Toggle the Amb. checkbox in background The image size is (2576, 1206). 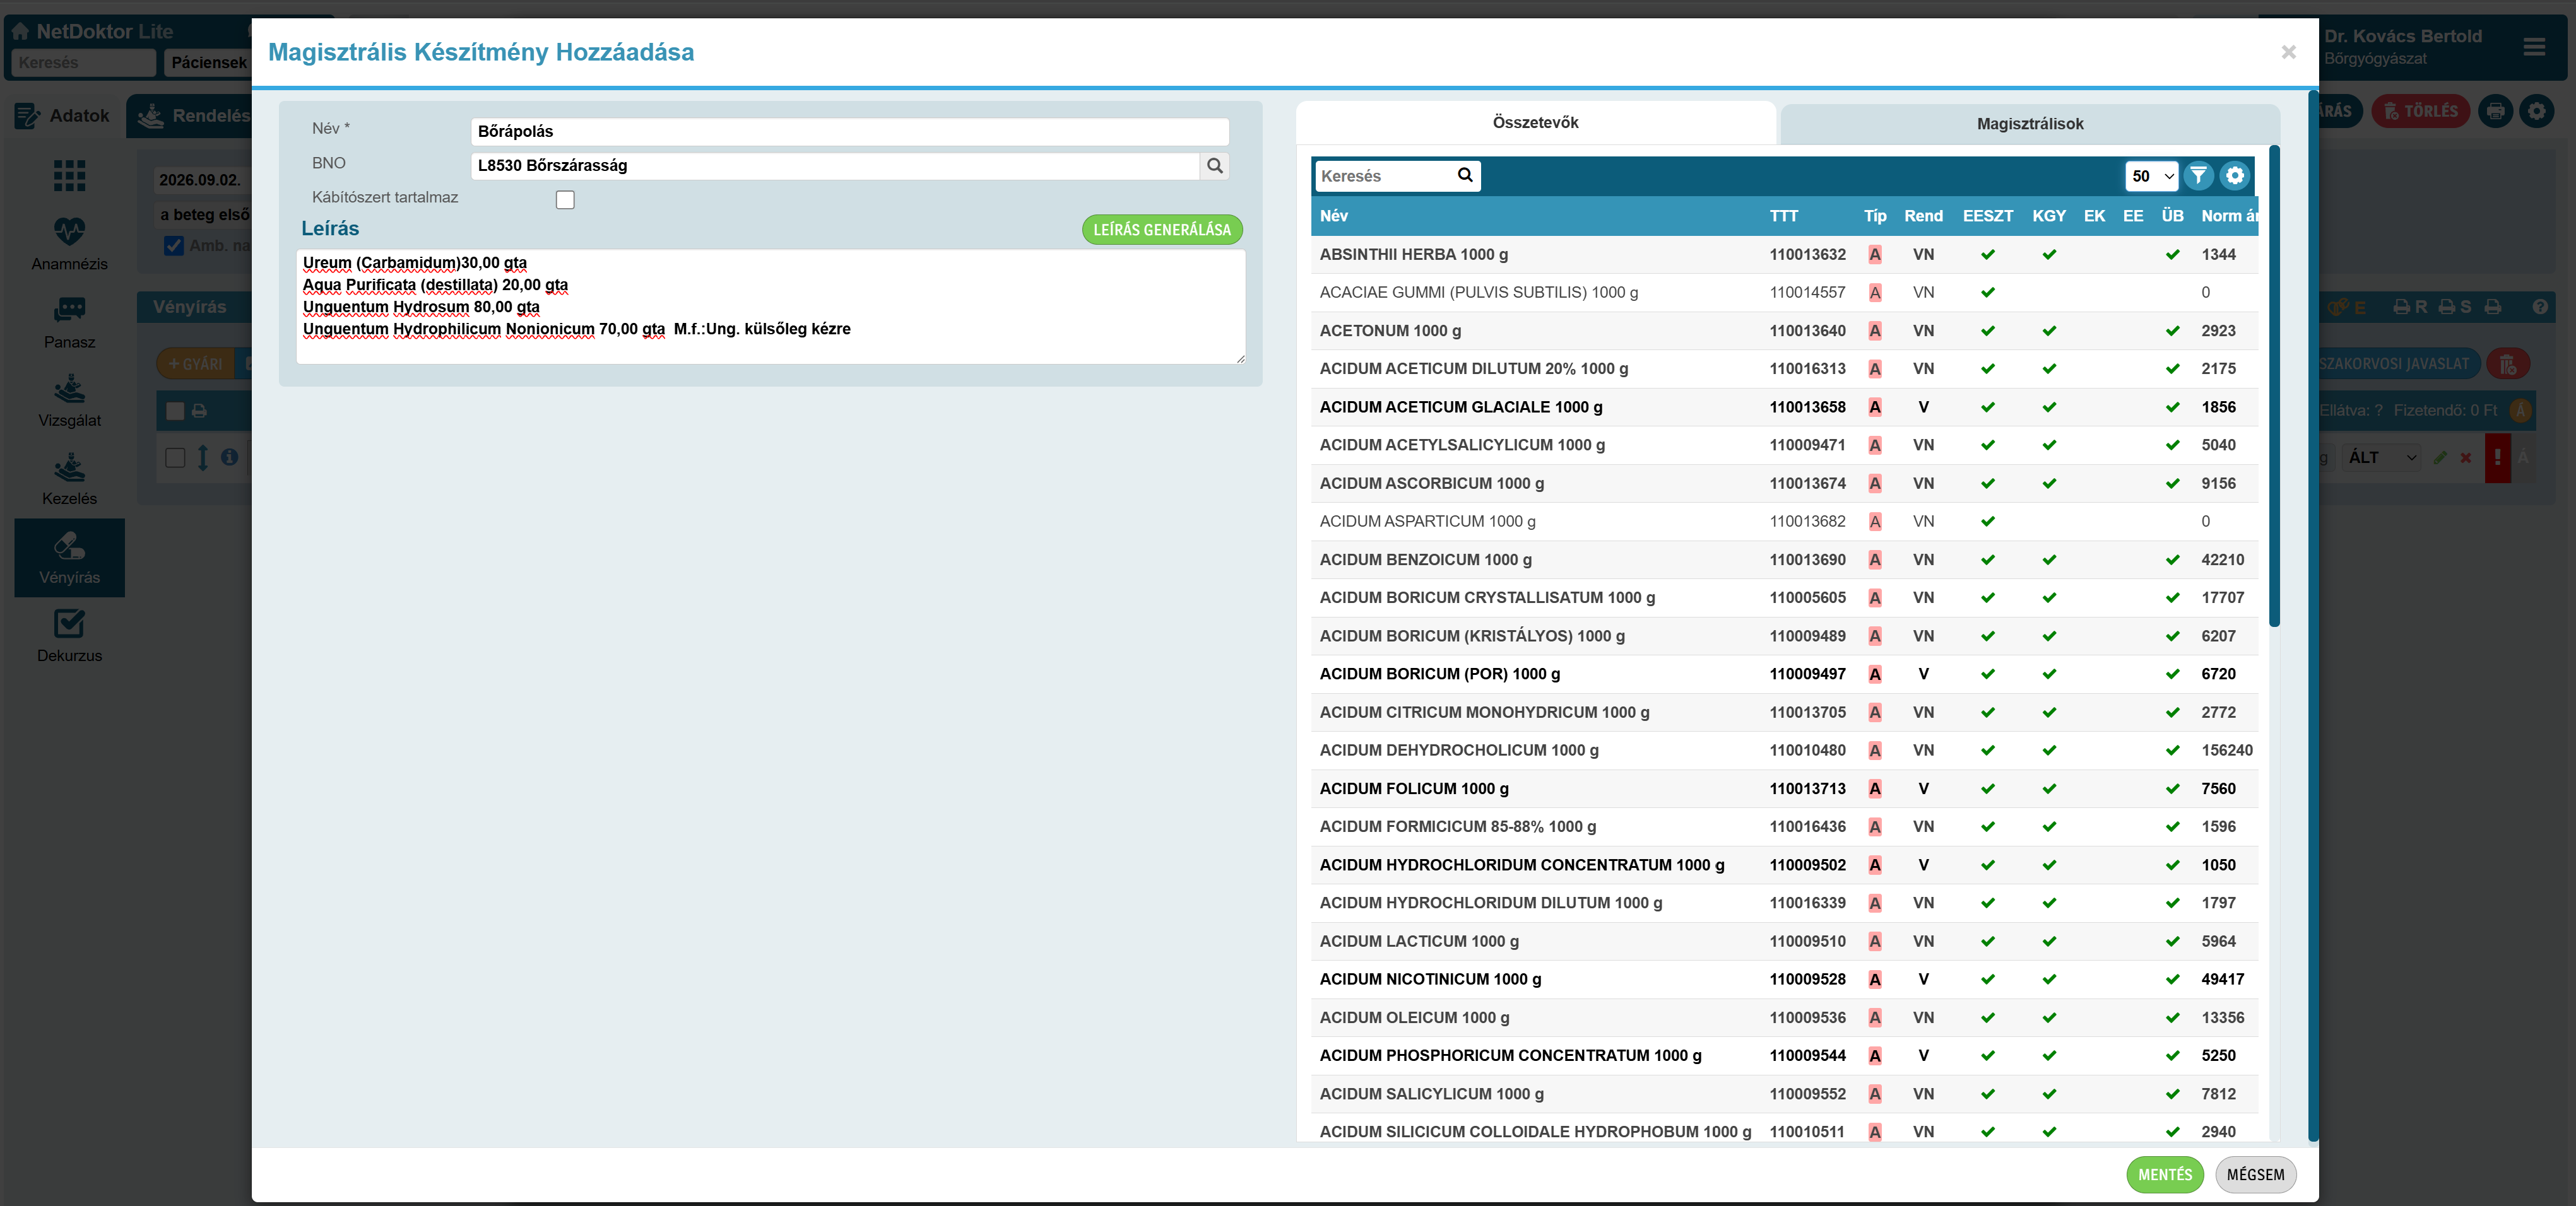tap(174, 246)
